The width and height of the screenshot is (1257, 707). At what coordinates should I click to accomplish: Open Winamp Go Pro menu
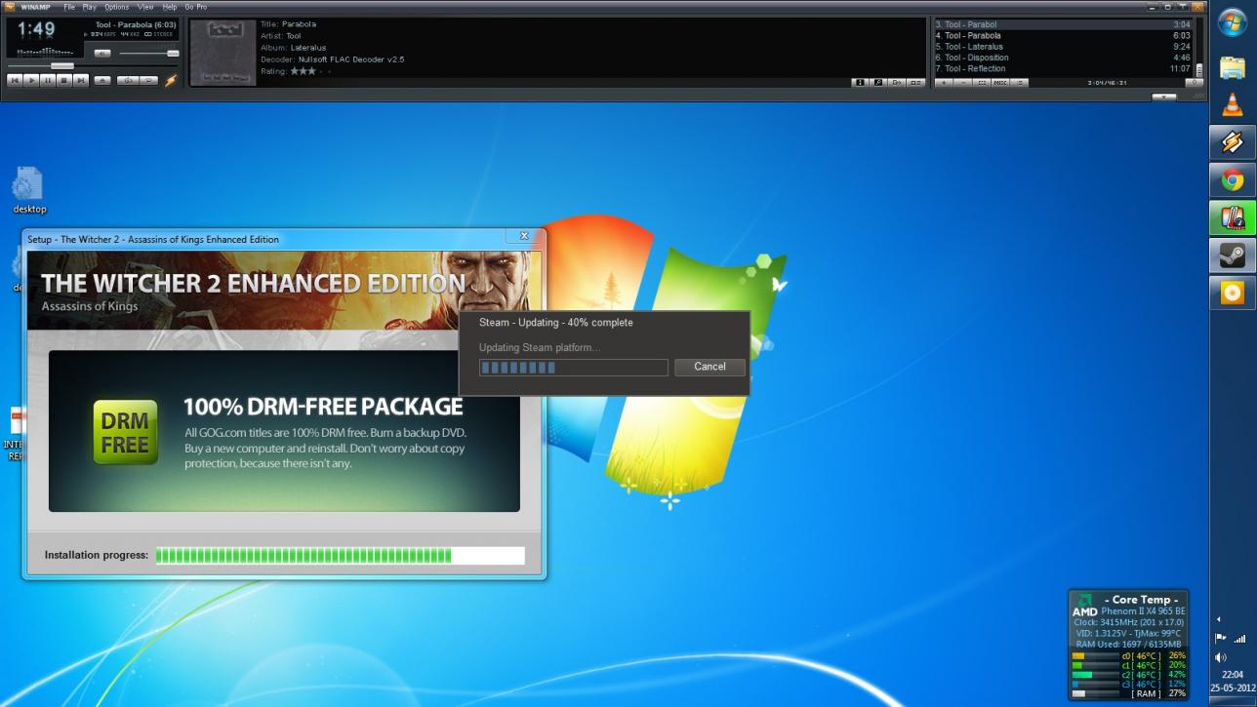(196, 8)
